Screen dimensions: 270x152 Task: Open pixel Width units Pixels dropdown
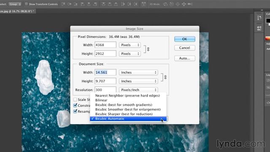(130, 45)
